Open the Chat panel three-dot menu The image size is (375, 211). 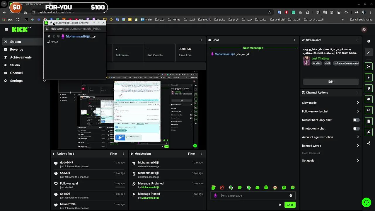pyautogui.click(x=295, y=40)
